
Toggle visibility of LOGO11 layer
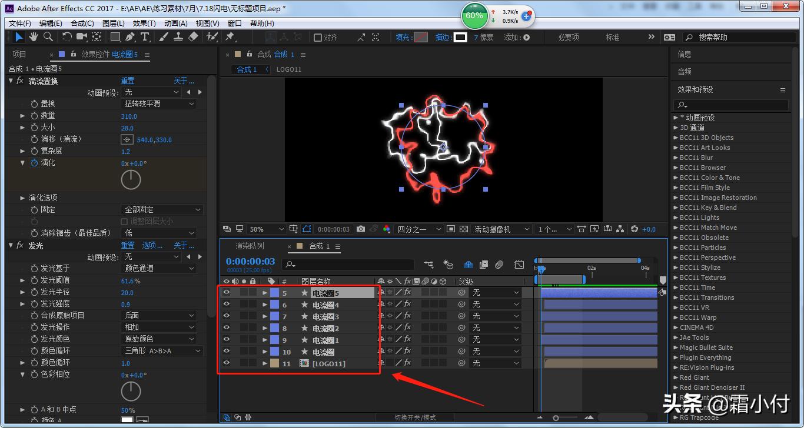[226, 363]
